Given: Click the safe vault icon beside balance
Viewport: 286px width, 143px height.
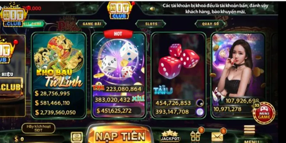Looking at the screenshot, I should (x=77, y=137).
